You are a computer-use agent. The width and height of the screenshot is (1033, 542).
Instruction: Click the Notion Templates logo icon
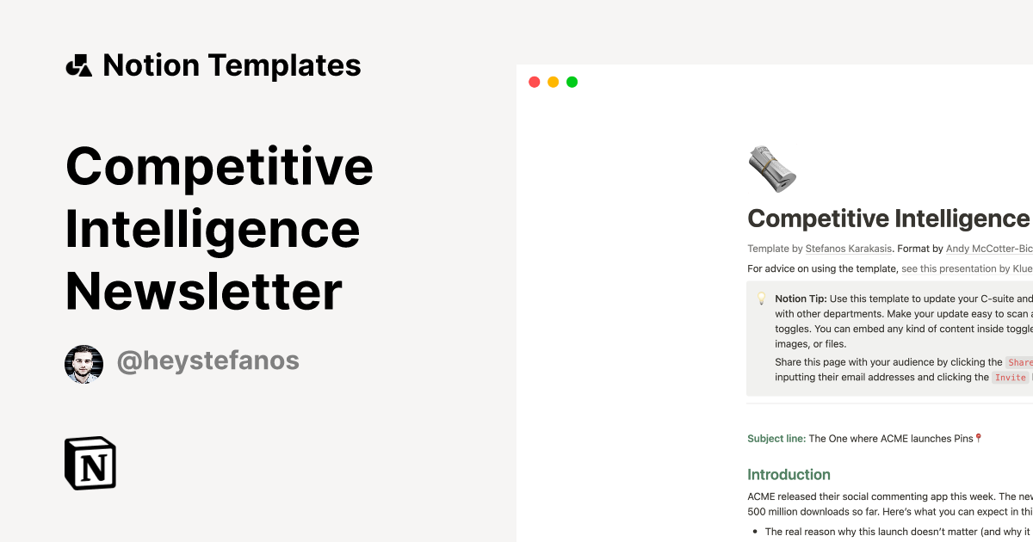click(78, 65)
